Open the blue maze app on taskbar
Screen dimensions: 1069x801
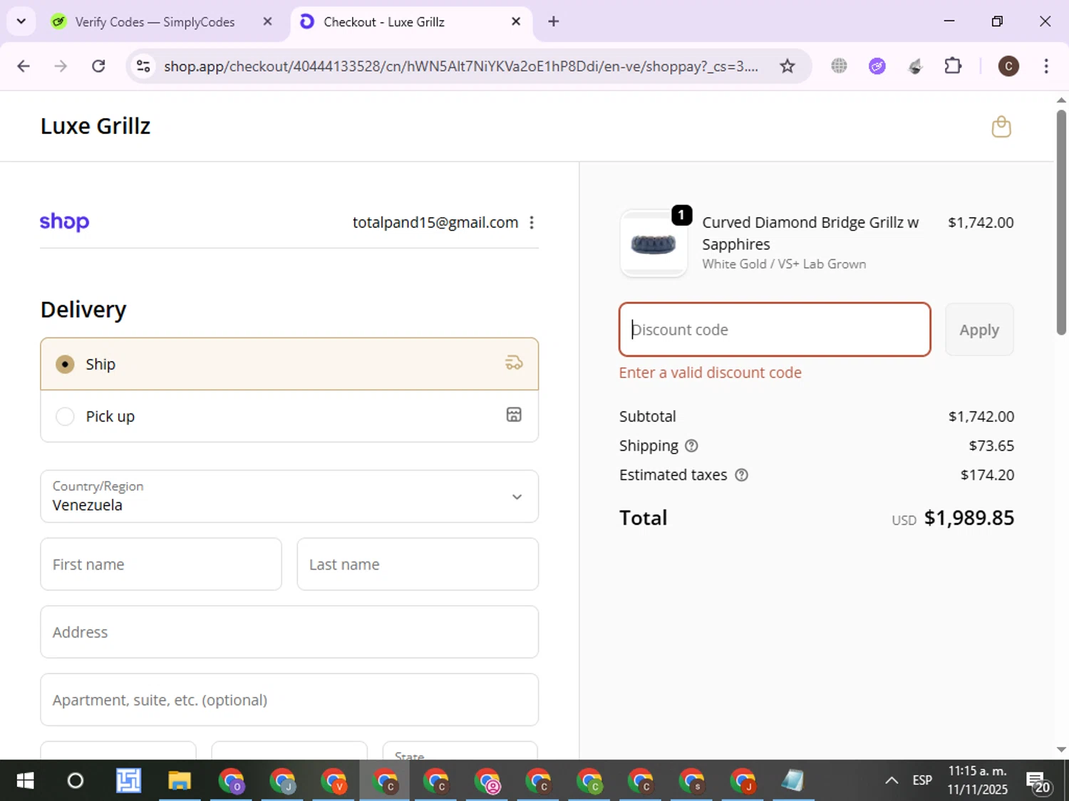click(128, 781)
